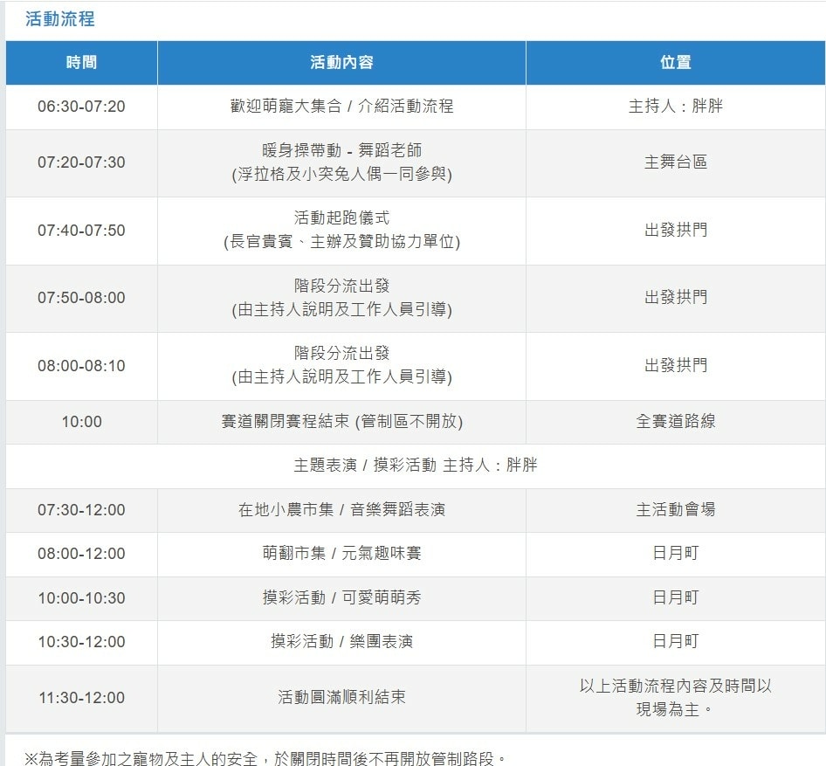The image size is (826, 766).
Task: Click 賽道關閉賽程結束 activity cell
Action: pos(341,422)
